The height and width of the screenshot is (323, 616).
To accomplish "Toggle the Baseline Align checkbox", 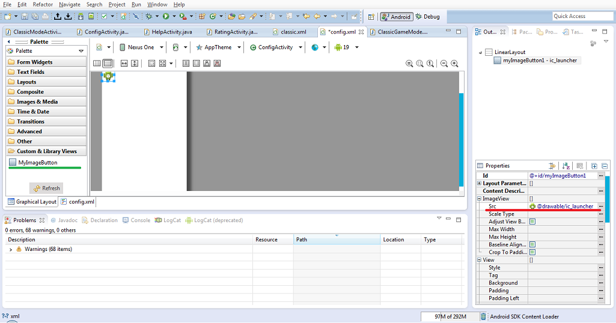I will point(532,244).
